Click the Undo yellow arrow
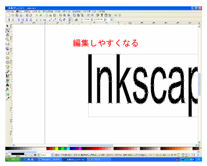The height and width of the screenshot is (166, 207). coord(37,15)
